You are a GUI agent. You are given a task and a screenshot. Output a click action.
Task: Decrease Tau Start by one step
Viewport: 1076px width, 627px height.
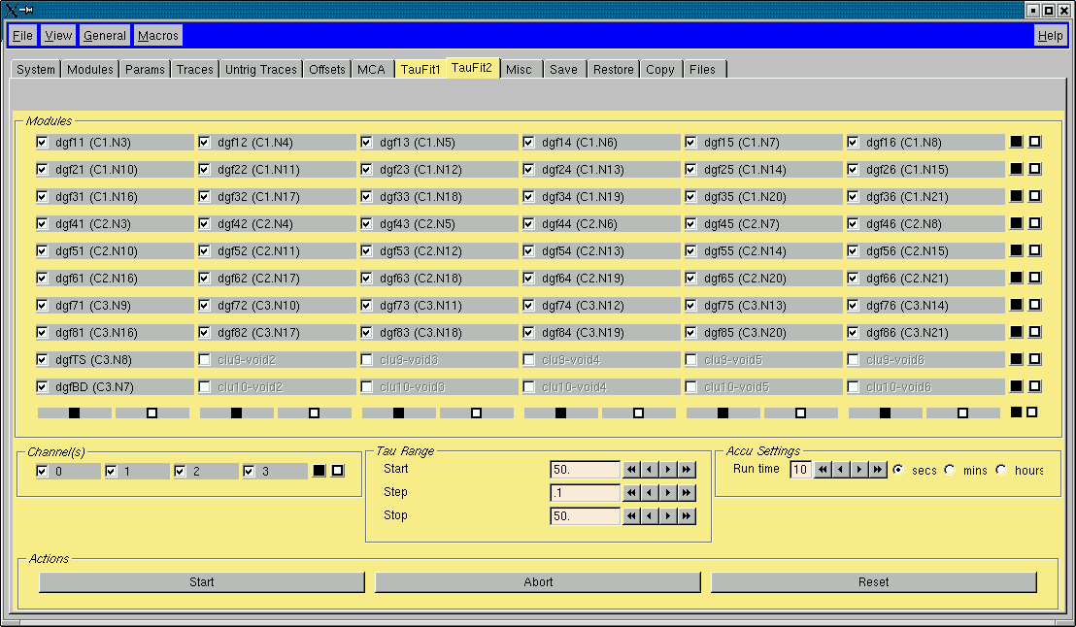650,469
